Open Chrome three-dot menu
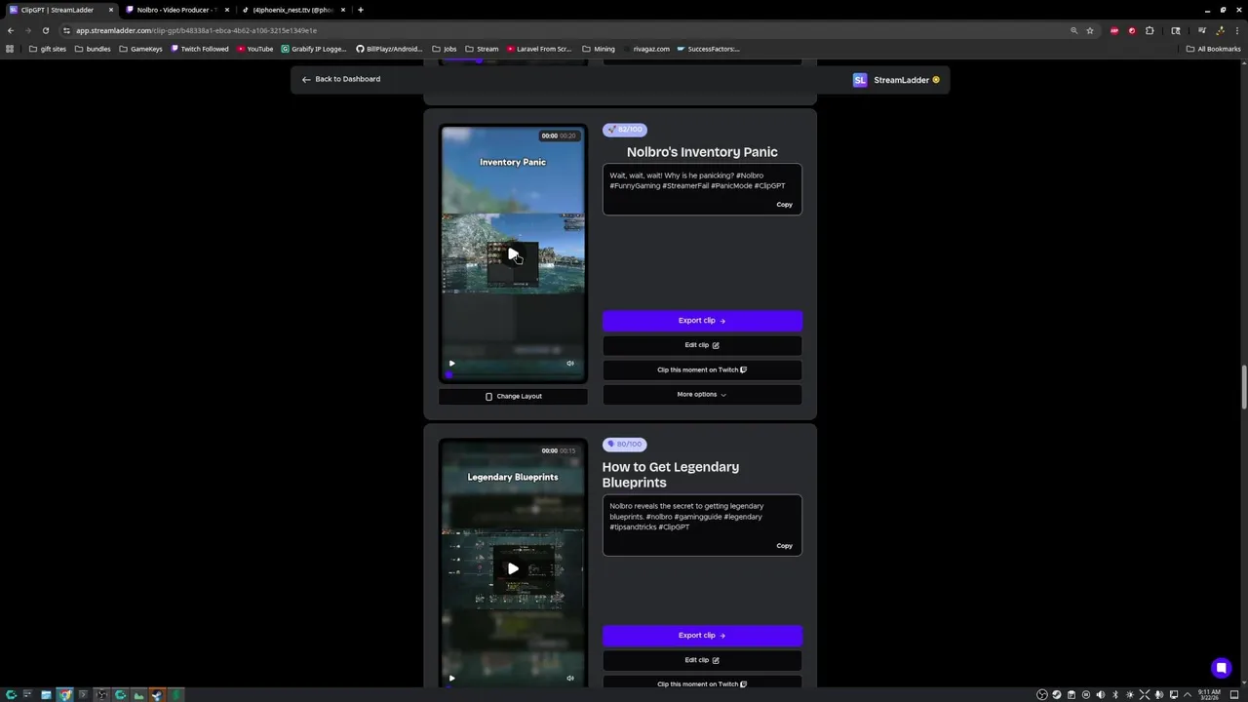Viewport: 1248px width, 702px height. [x=1236, y=30]
